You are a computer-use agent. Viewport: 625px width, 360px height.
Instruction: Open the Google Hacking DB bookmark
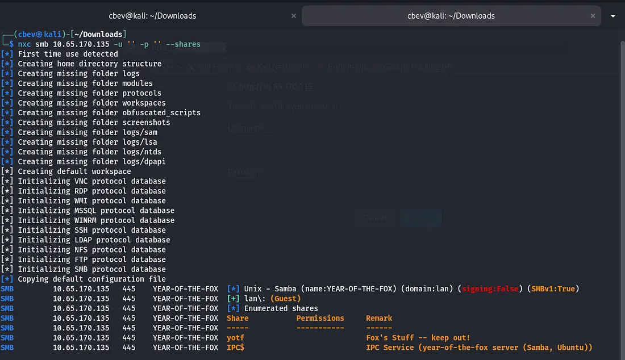[418, 67]
